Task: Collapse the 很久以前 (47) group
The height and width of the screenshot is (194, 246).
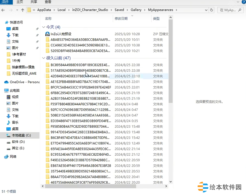Action: (44, 58)
